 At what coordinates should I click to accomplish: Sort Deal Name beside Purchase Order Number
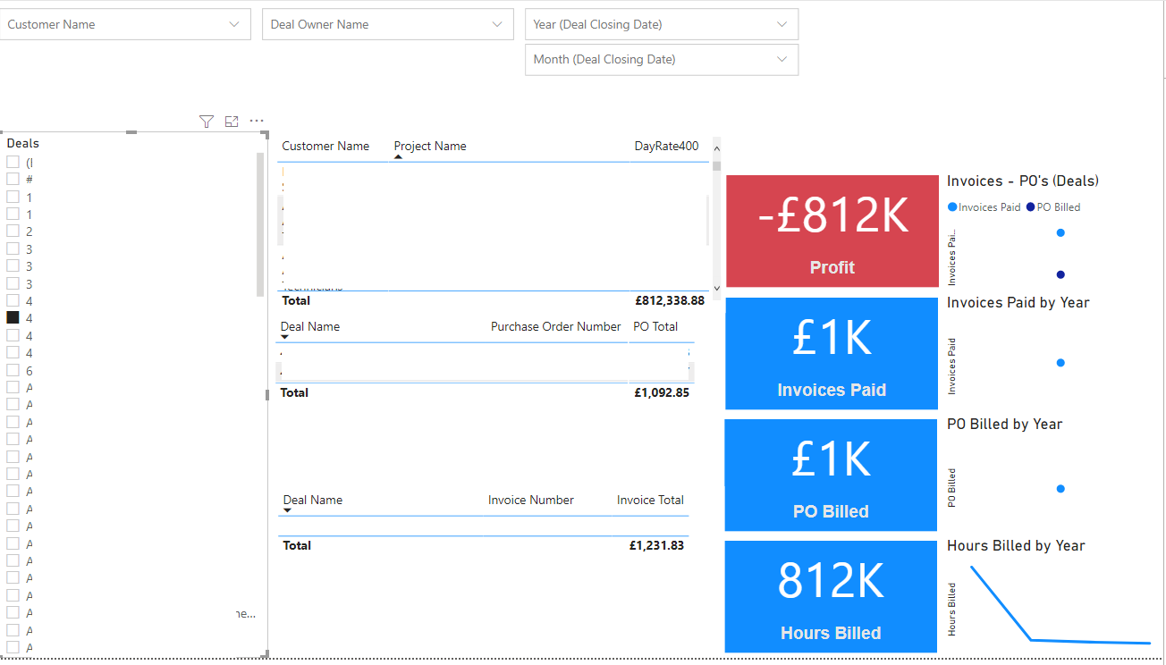[x=310, y=326]
